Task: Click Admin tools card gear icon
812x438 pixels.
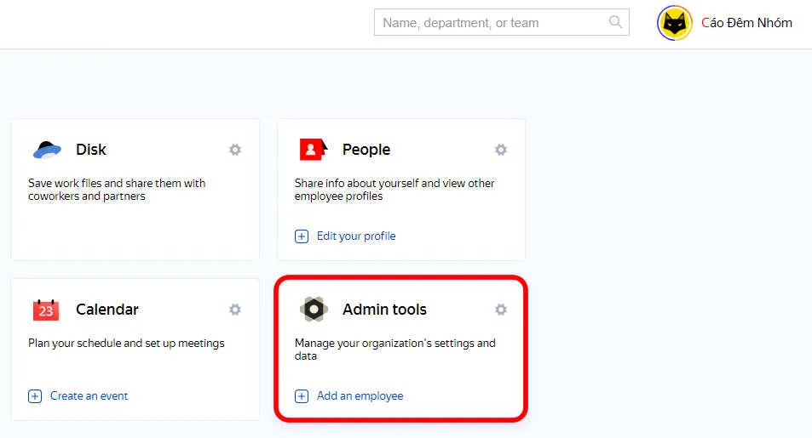Action: point(501,310)
